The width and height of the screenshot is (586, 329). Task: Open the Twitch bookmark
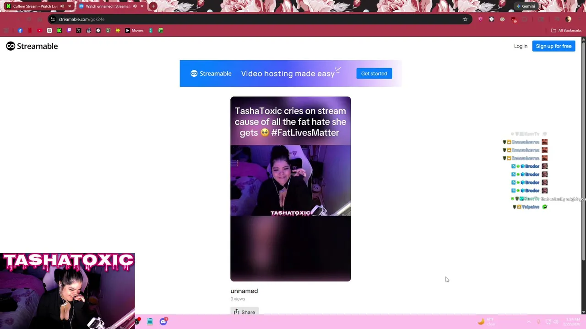point(69,31)
